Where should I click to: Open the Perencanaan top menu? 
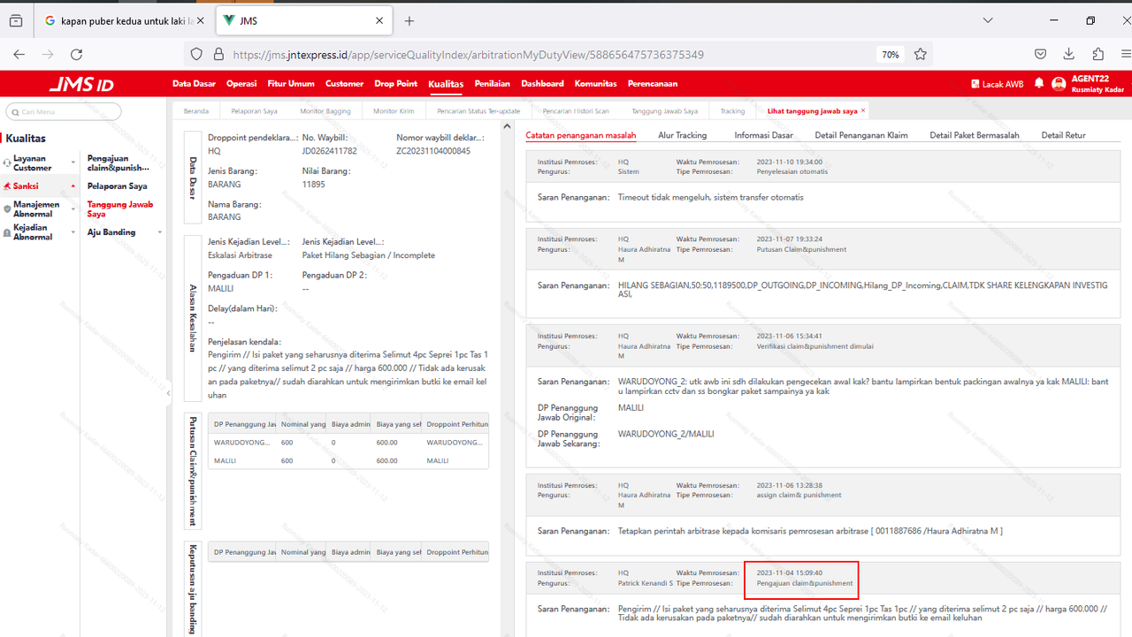[653, 84]
